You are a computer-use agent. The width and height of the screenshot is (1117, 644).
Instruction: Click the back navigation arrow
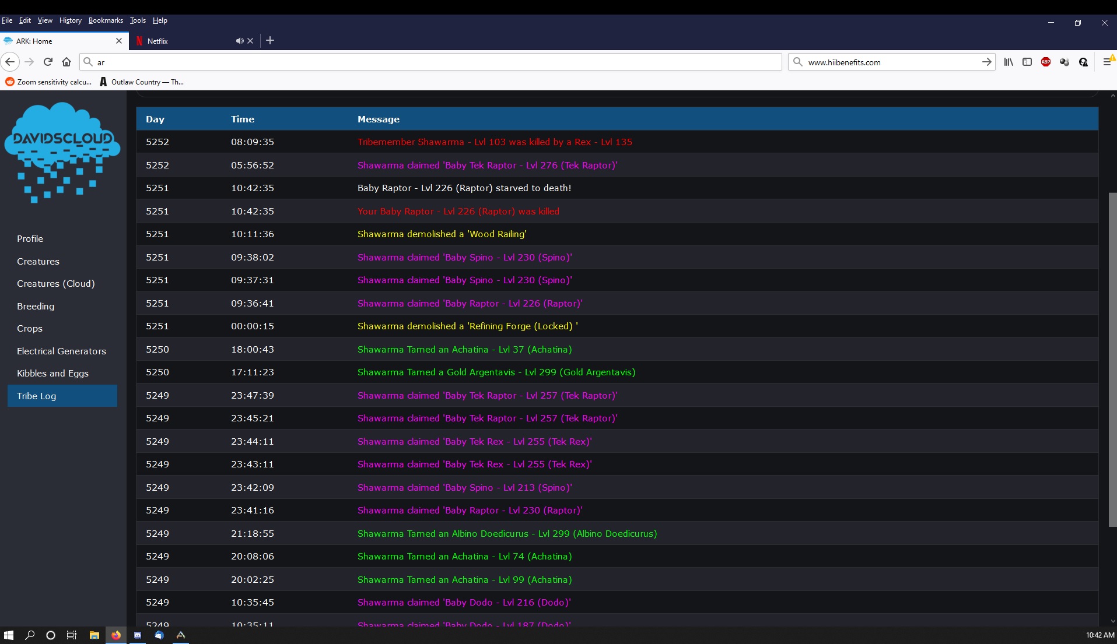(10, 62)
